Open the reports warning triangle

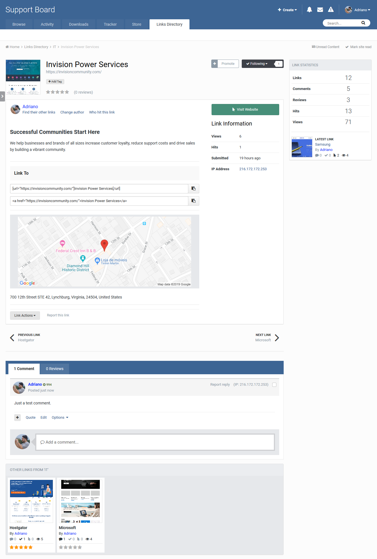(x=331, y=10)
